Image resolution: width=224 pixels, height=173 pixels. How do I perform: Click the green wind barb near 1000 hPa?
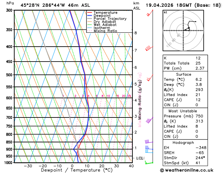point(149,162)
